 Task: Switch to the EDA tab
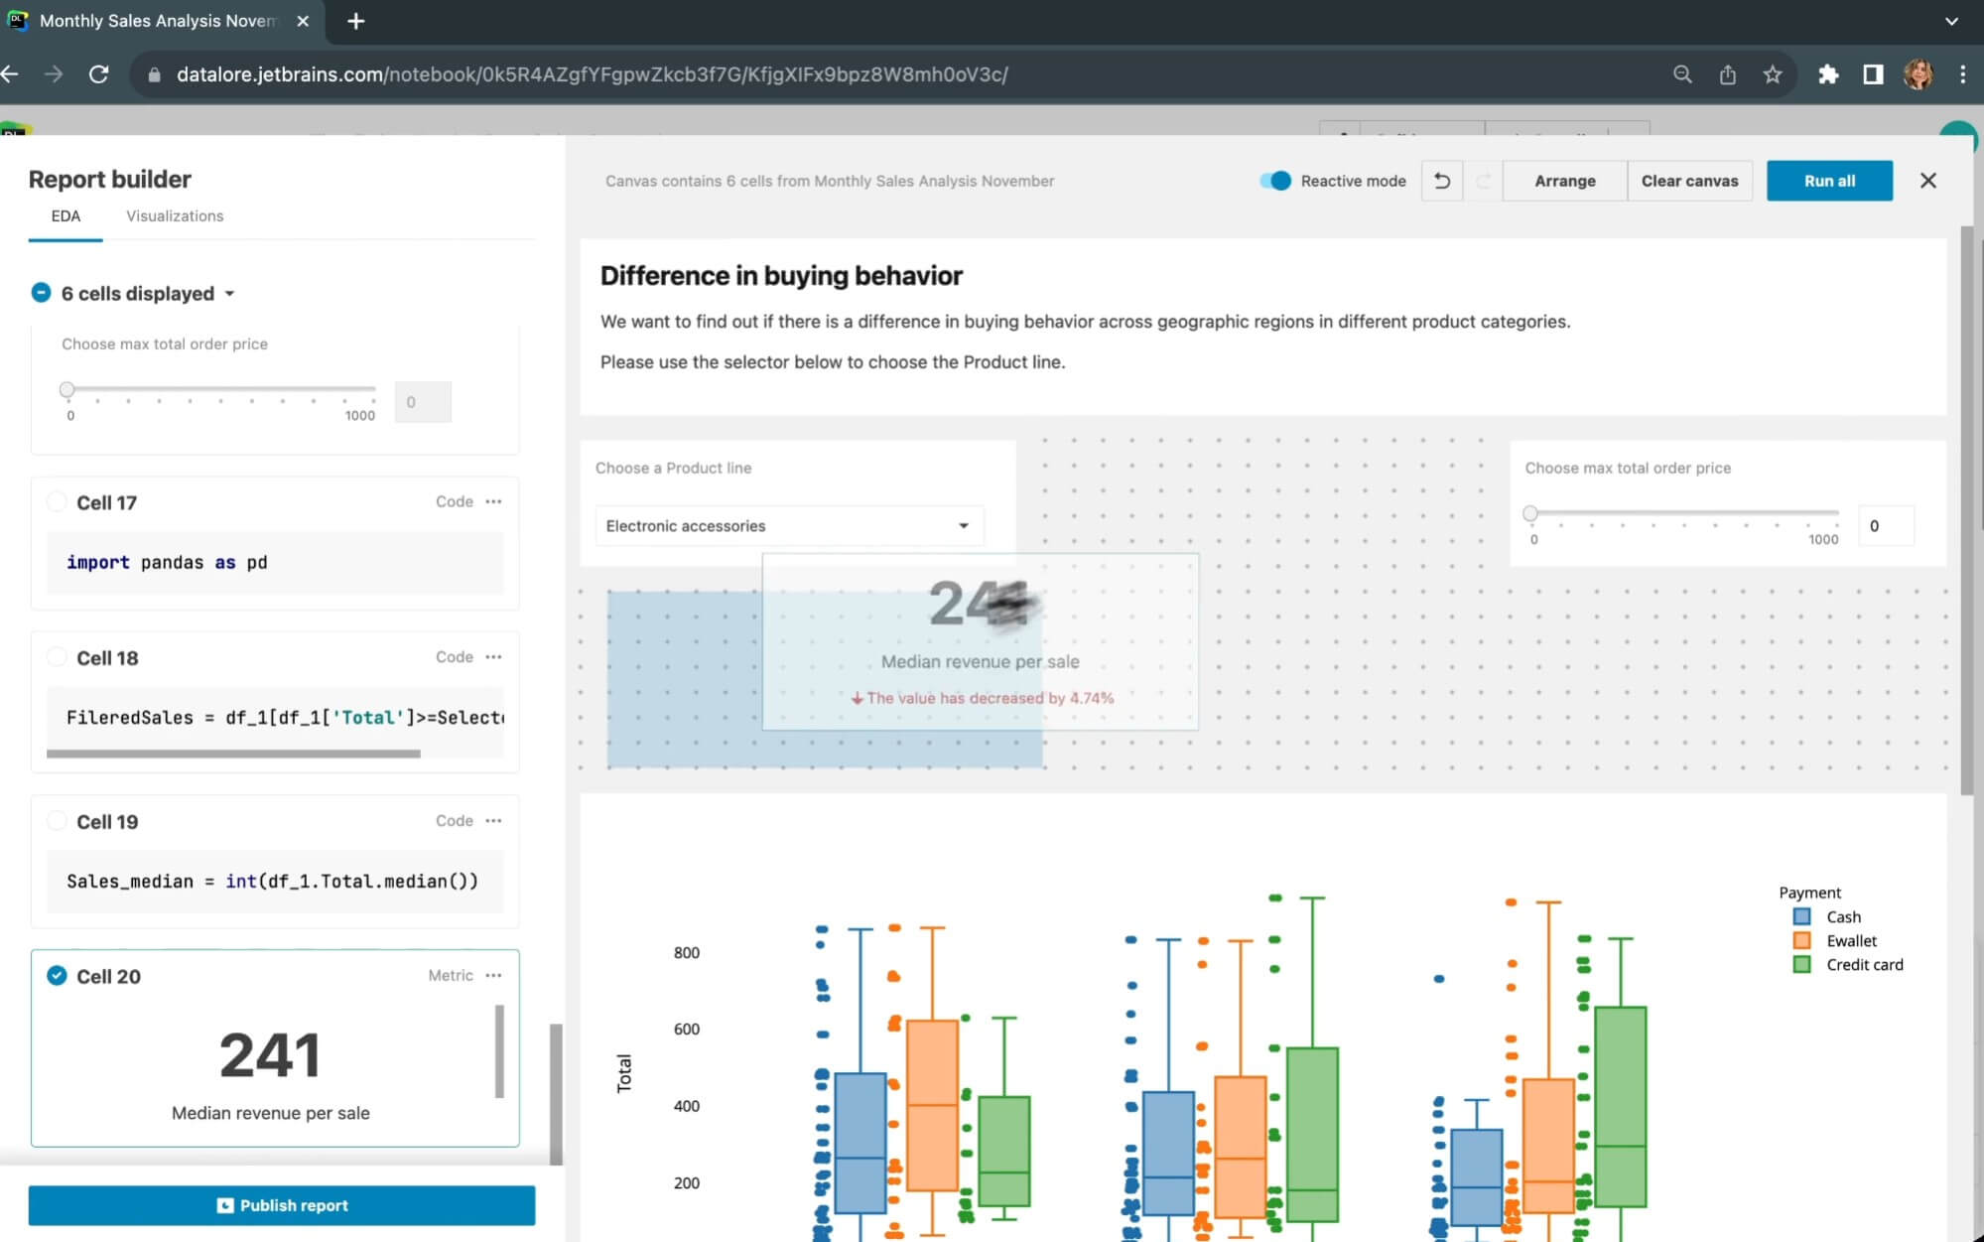pyautogui.click(x=66, y=215)
